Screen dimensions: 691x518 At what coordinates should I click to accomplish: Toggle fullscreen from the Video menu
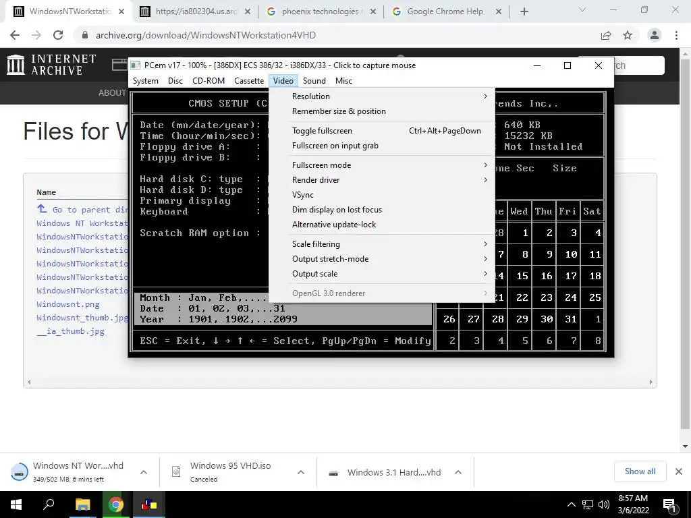click(382, 131)
